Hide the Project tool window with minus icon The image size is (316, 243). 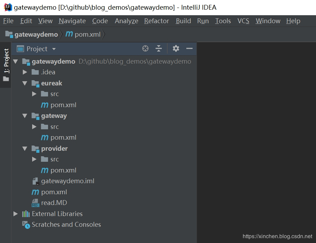click(x=189, y=48)
